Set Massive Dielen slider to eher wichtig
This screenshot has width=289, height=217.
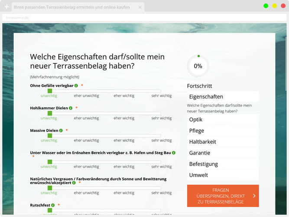[x=124, y=136]
